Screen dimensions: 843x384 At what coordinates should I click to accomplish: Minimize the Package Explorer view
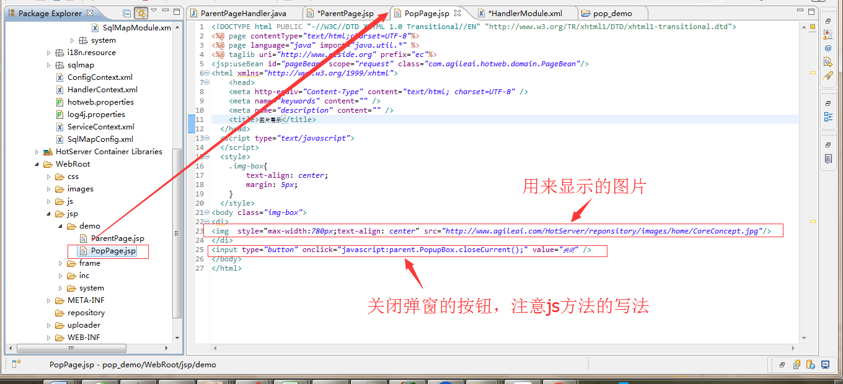166,11
